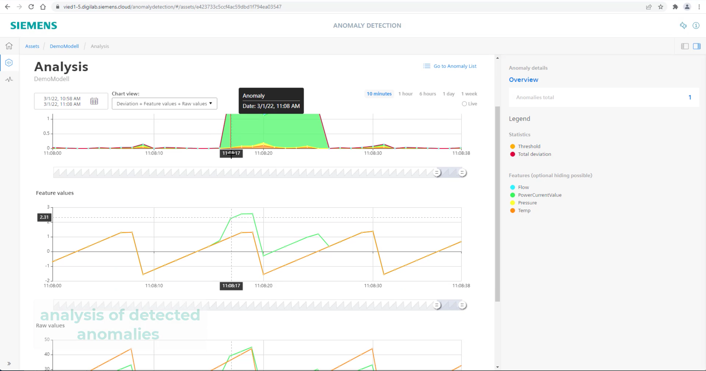The height and width of the screenshot is (371, 706).
Task: Toggle the right panel layout icon
Action: (x=697, y=46)
